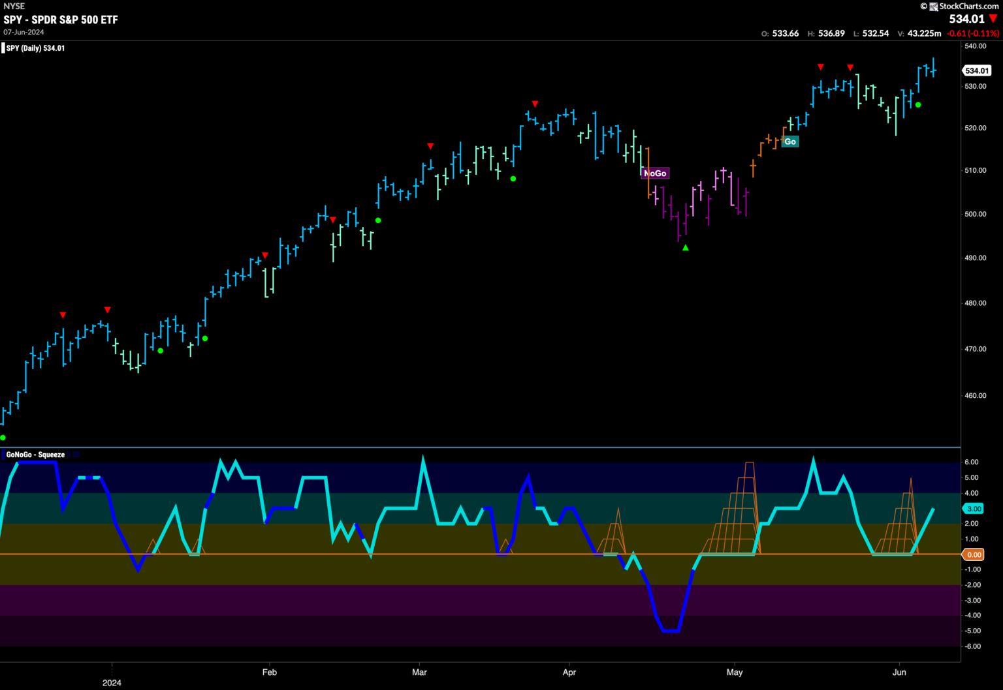Click the red triangle at late March peak

tap(535, 104)
